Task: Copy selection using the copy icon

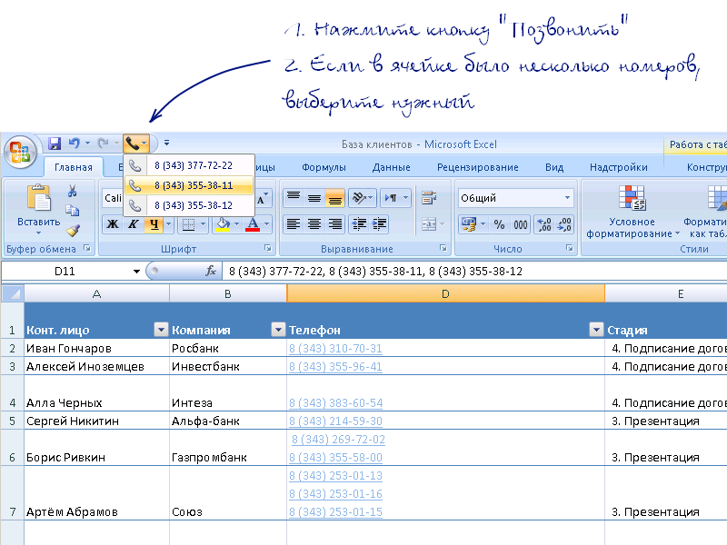Action: [x=73, y=211]
